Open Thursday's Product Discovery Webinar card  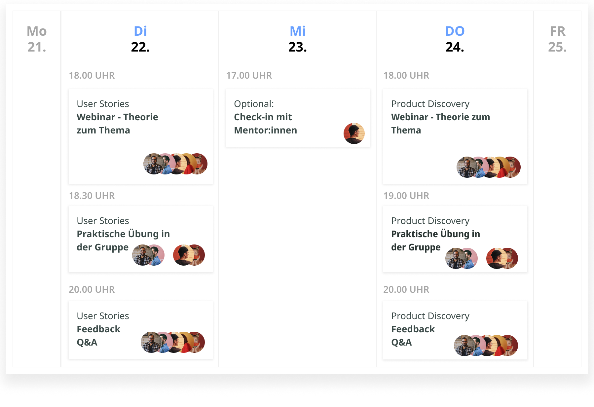coord(455,136)
